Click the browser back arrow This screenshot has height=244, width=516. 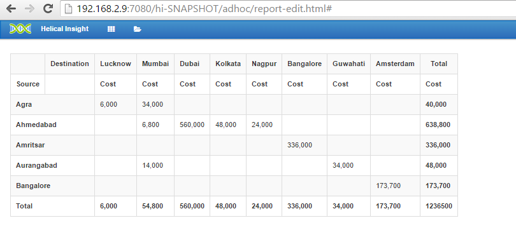(11, 8)
